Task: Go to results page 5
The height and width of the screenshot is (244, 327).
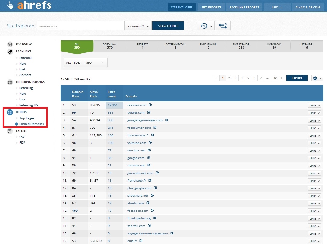Action: pyautogui.click(x=248, y=78)
